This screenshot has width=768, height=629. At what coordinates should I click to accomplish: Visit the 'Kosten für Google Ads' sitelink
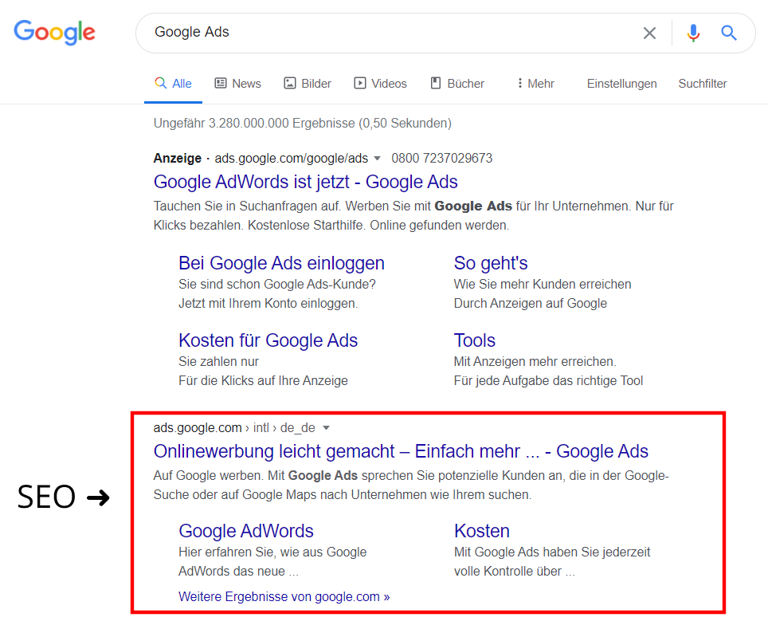pyautogui.click(x=268, y=340)
